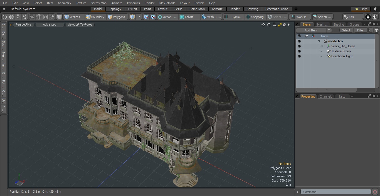The image size is (380, 196).
Task: Open the Add Item dropdown arrow
Action: click(329, 30)
